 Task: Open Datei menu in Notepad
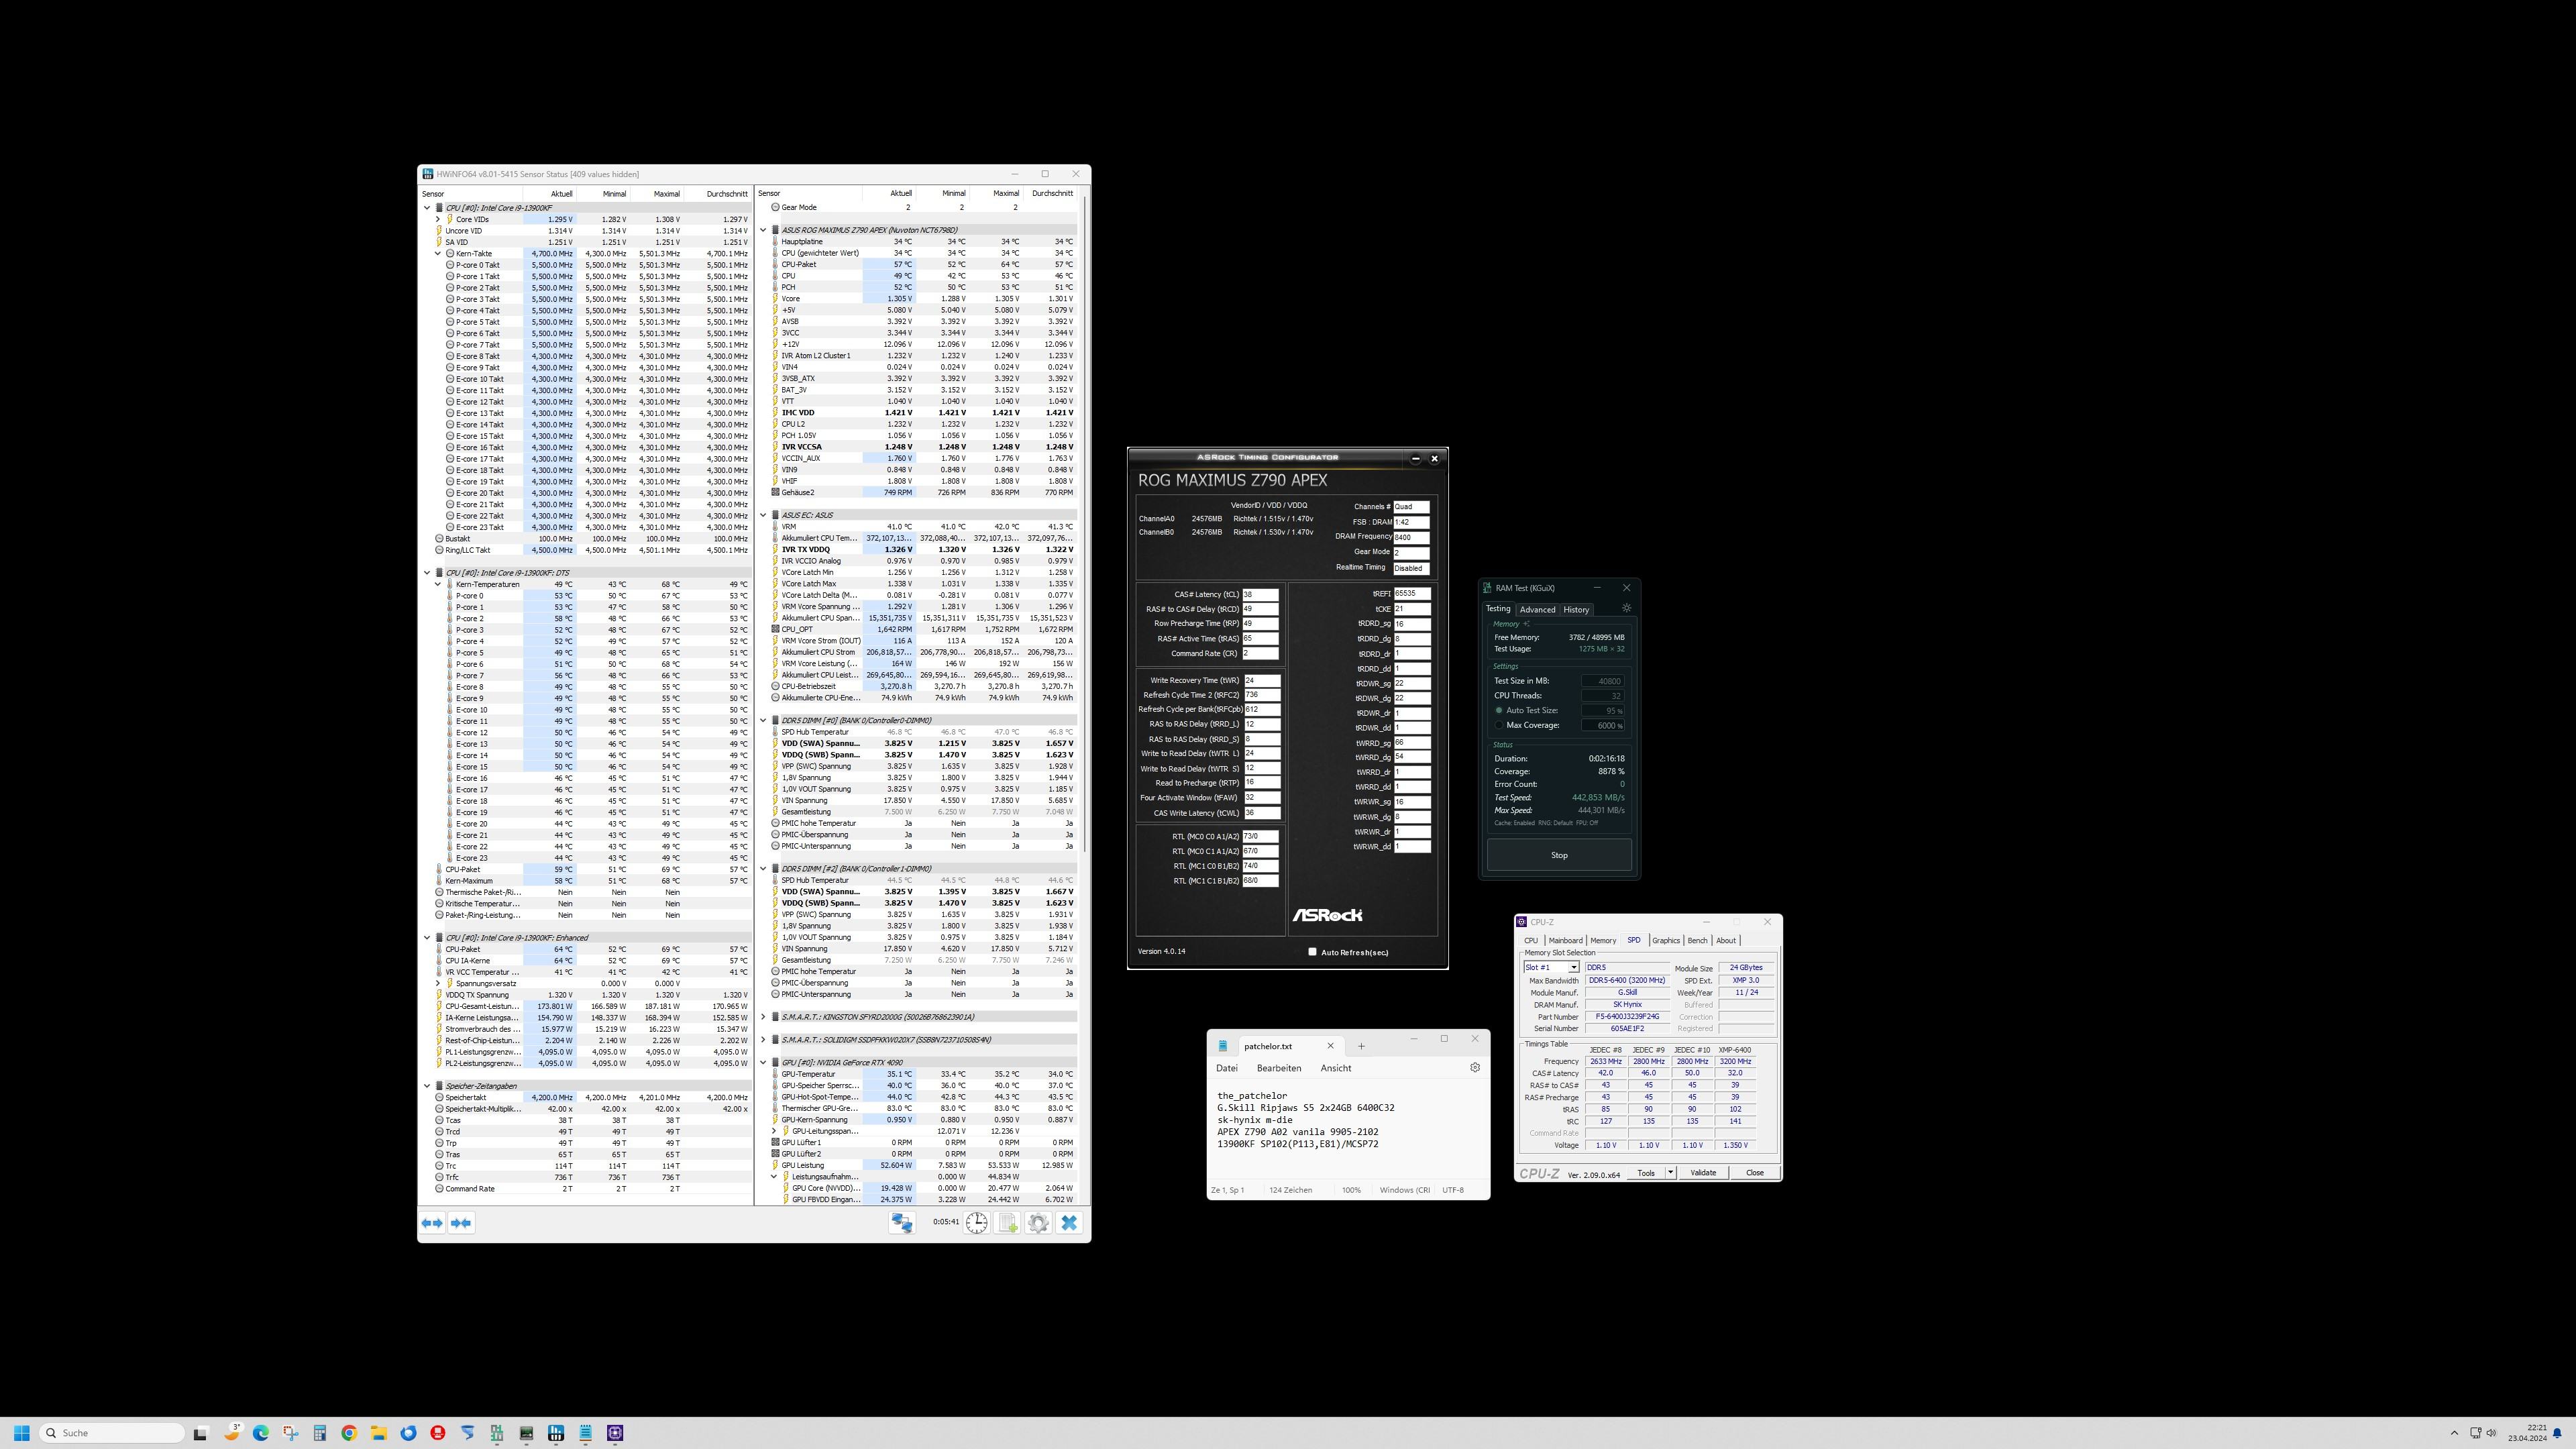coord(1227,1068)
